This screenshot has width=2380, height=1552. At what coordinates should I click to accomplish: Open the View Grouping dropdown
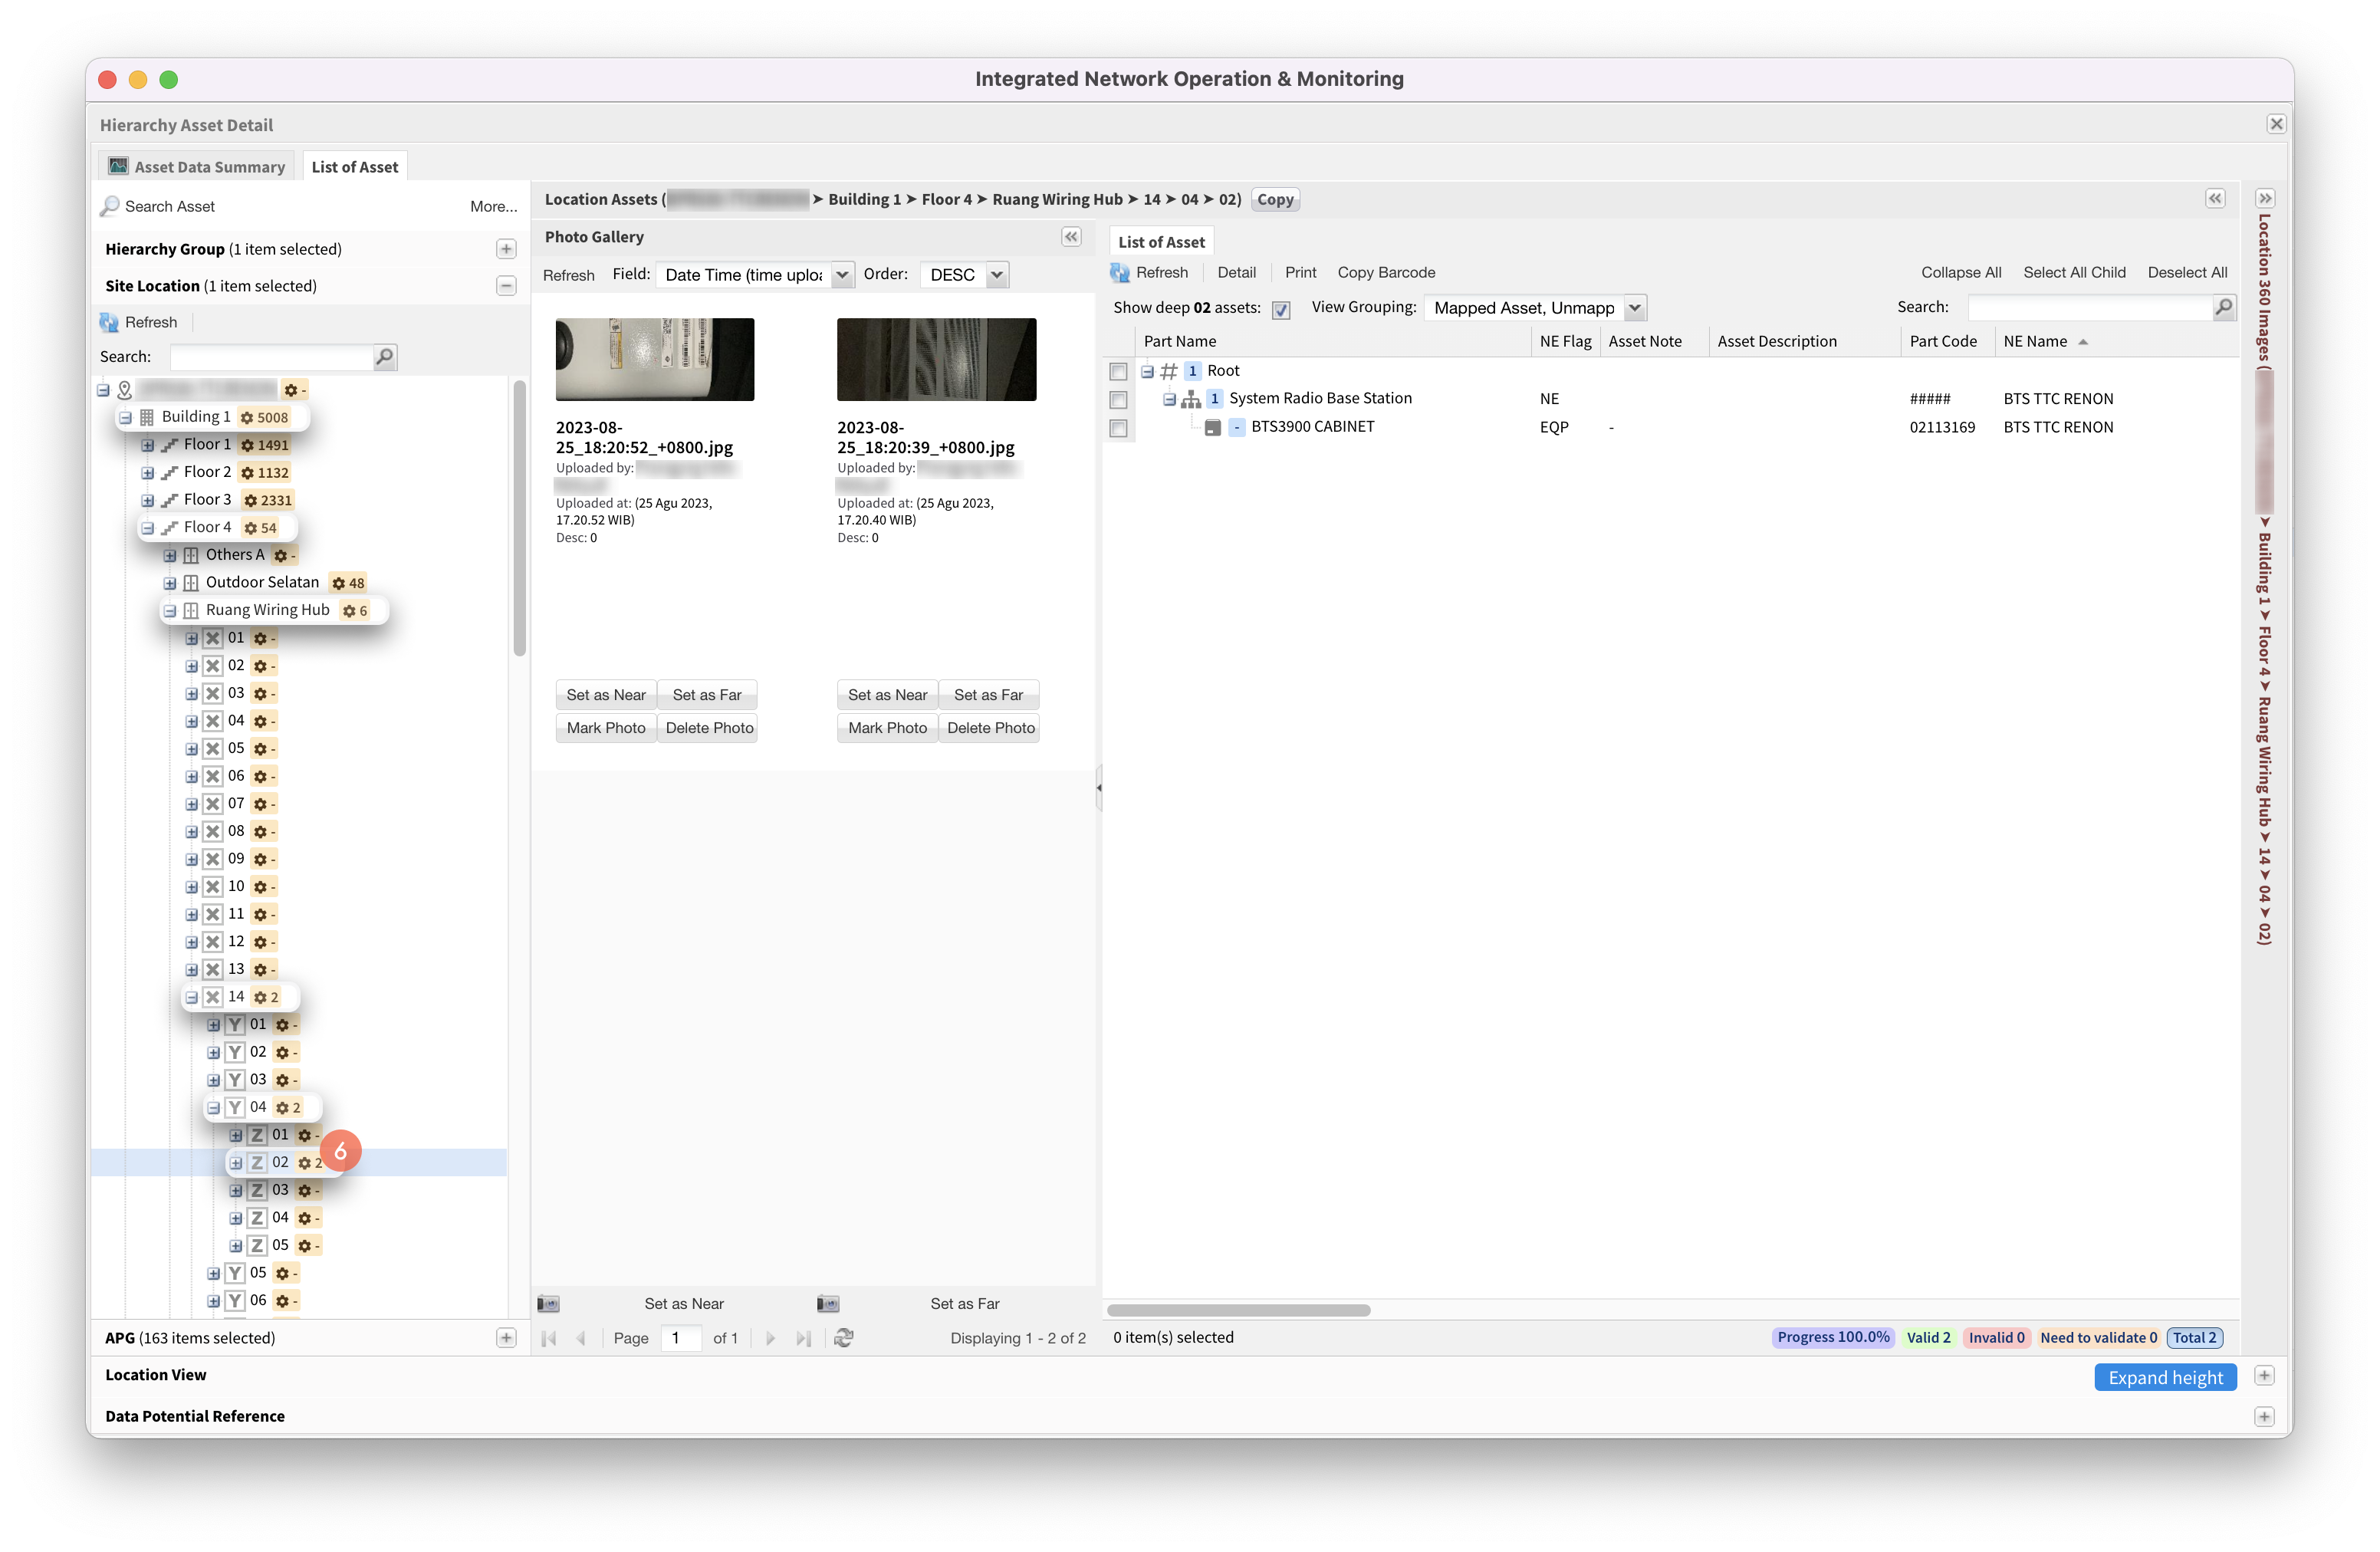pyautogui.click(x=1635, y=308)
